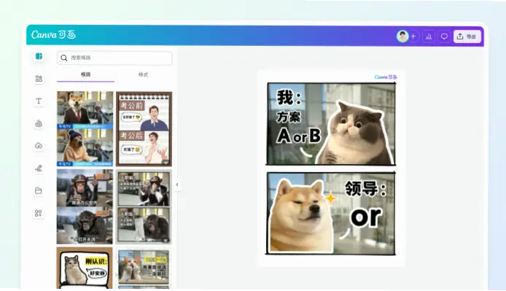Select the orange sparkle near the shiba
506x291 pixels.
coord(331,198)
